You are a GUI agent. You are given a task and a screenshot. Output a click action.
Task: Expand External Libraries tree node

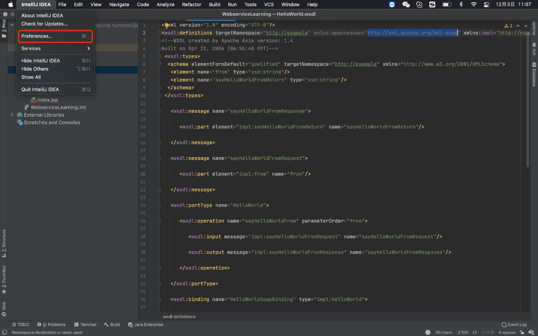click(x=12, y=115)
